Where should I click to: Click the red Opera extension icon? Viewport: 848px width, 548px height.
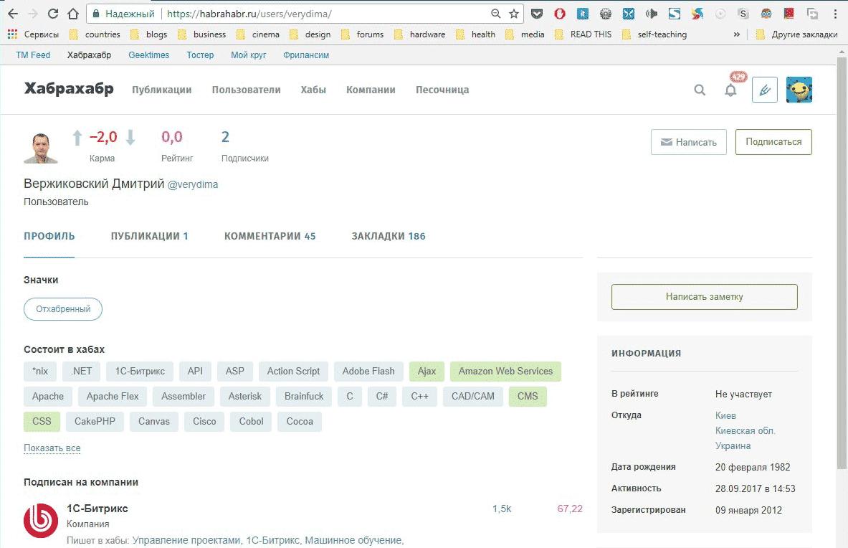coord(559,14)
